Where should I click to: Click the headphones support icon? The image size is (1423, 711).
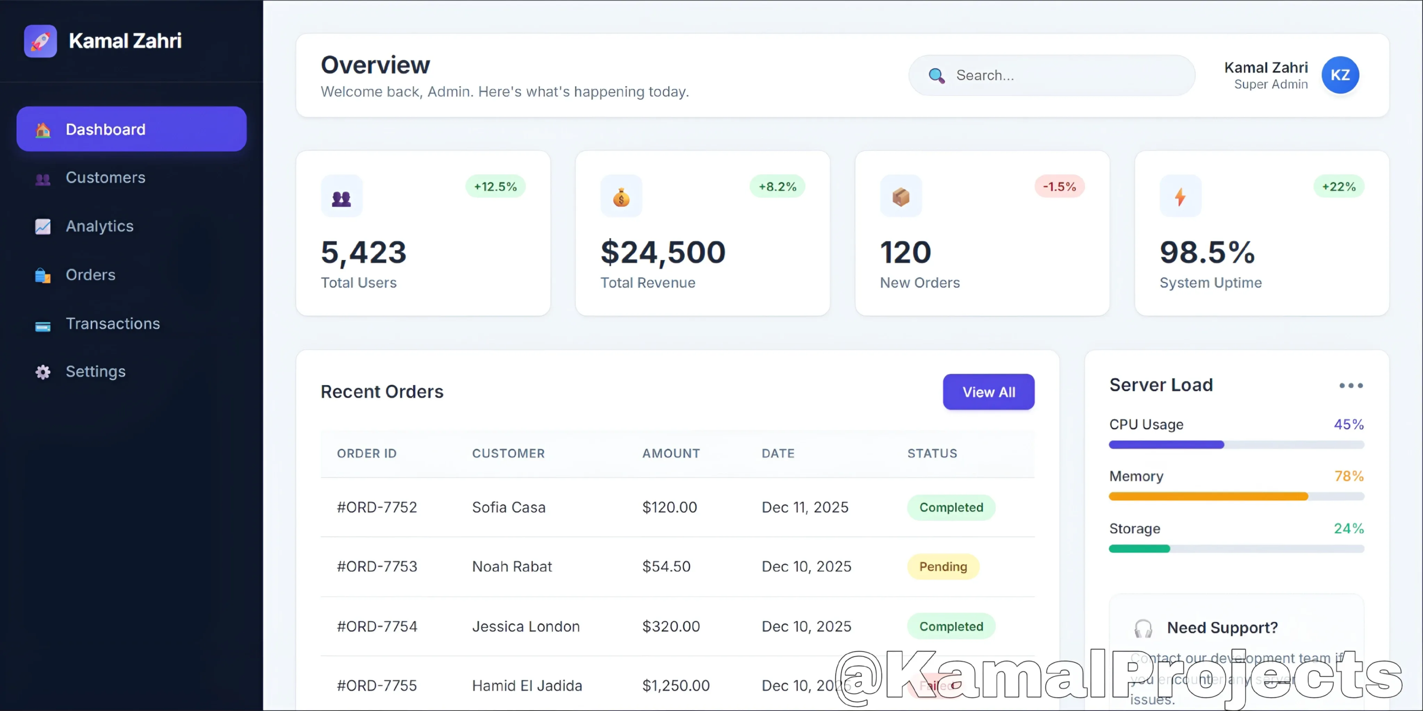click(1143, 628)
